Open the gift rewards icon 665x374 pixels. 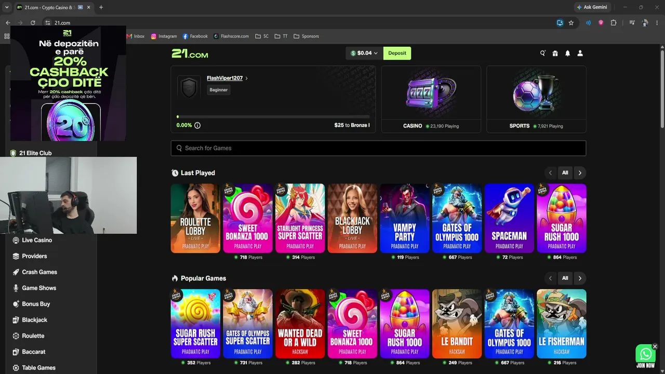pos(555,53)
